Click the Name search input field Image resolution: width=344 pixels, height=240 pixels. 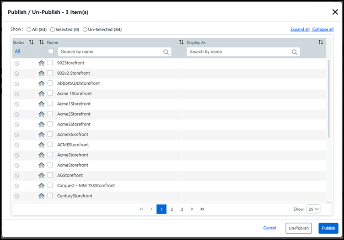tap(110, 52)
